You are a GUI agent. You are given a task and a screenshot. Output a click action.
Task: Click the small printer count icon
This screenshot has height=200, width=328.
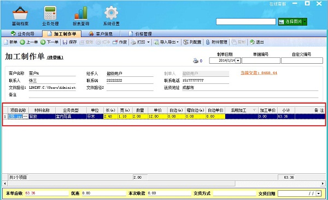pos(196,60)
